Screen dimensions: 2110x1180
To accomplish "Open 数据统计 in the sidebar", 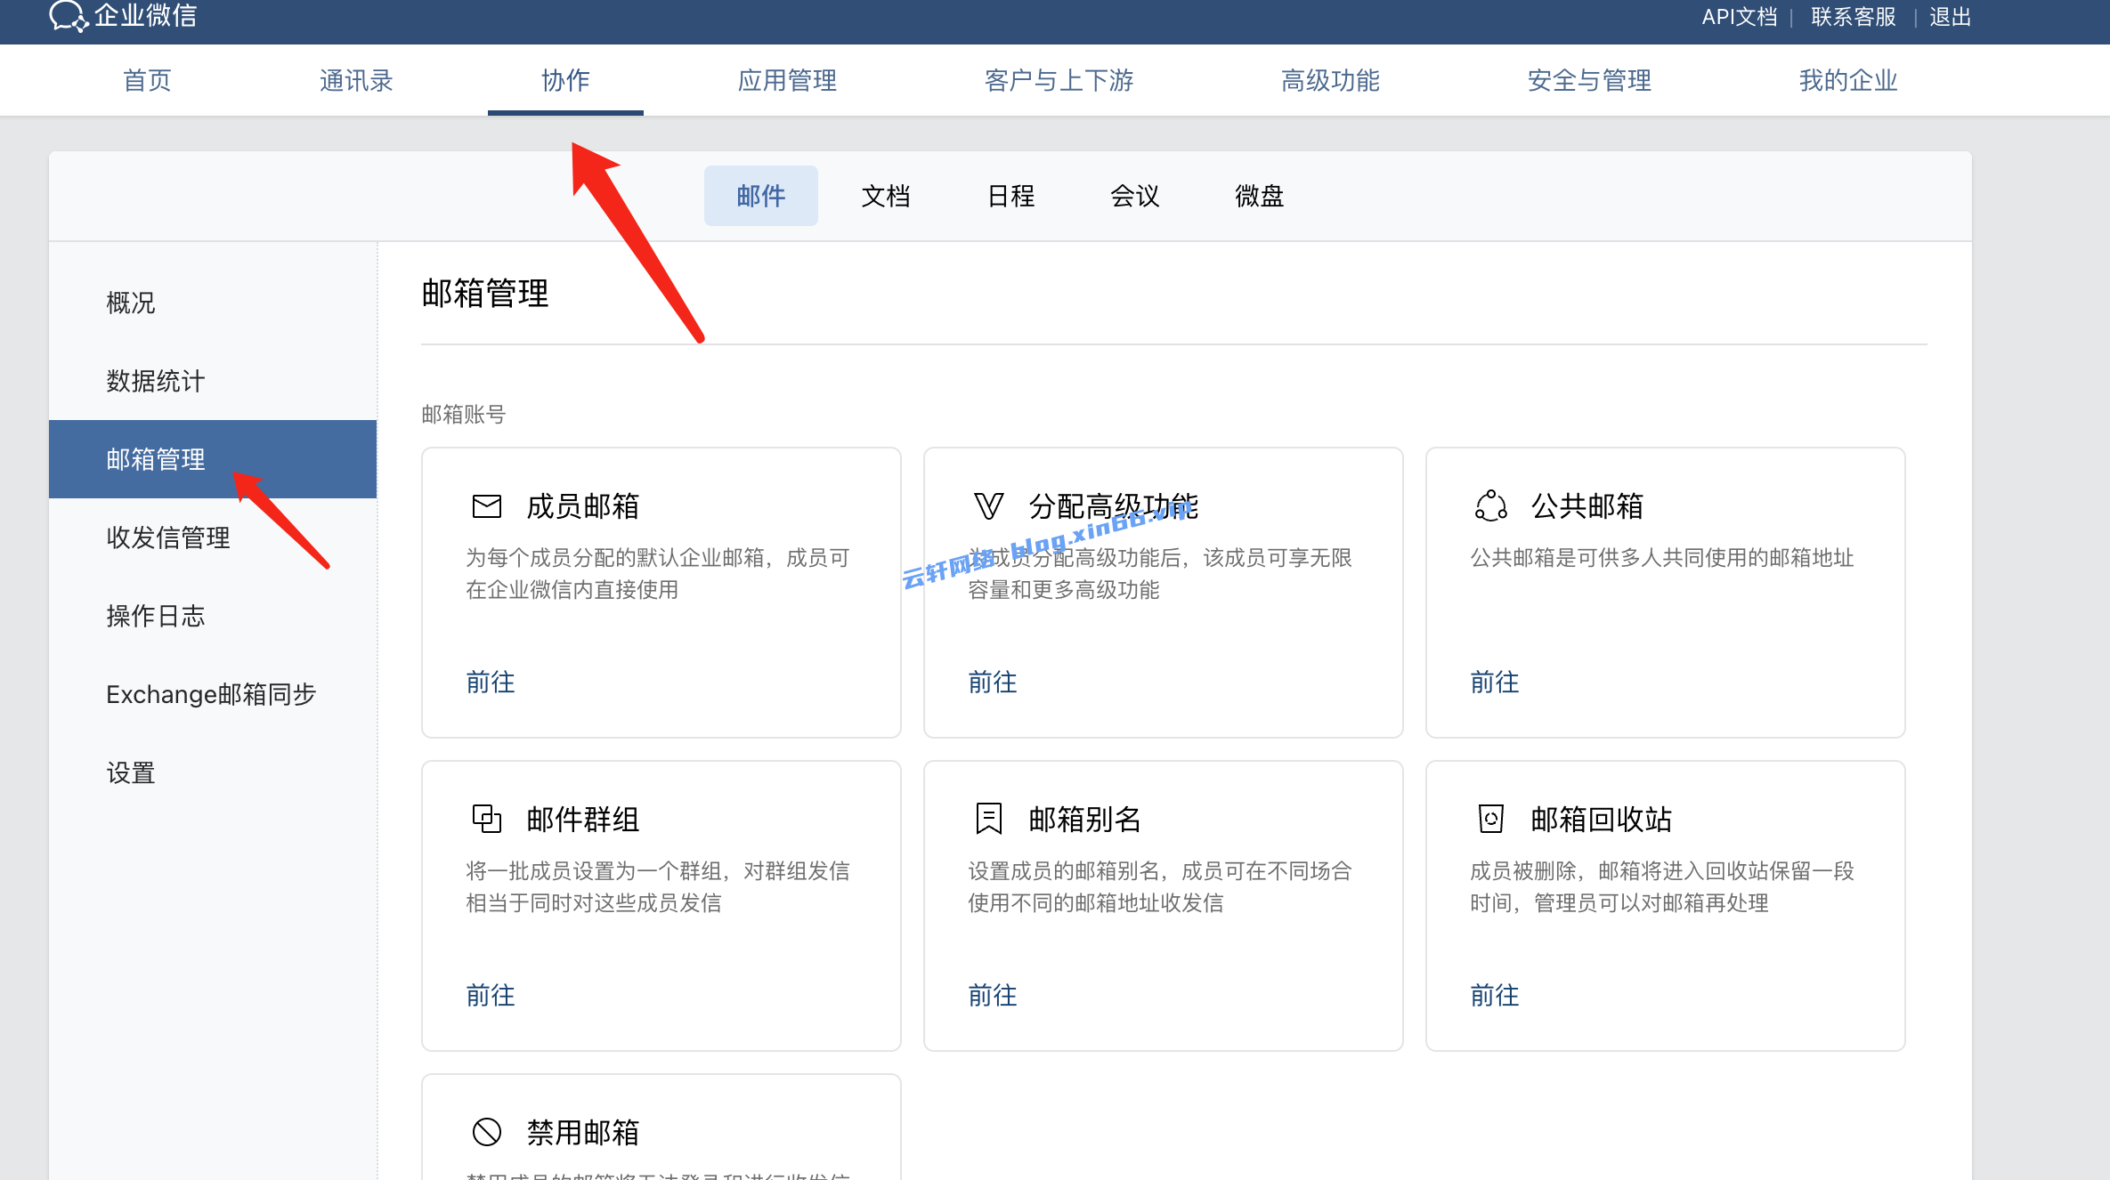I will (x=213, y=381).
